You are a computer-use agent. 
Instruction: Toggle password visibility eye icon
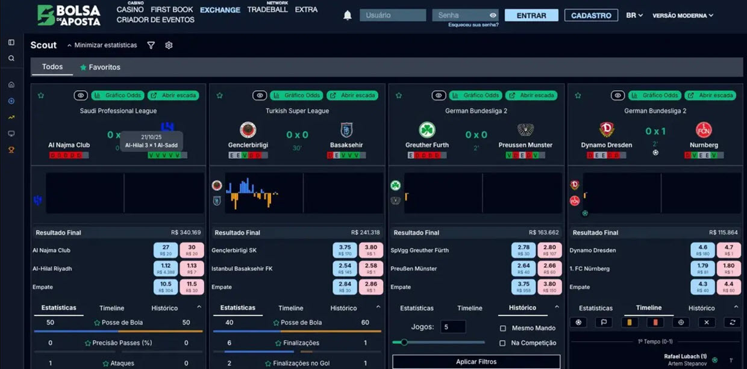click(493, 16)
